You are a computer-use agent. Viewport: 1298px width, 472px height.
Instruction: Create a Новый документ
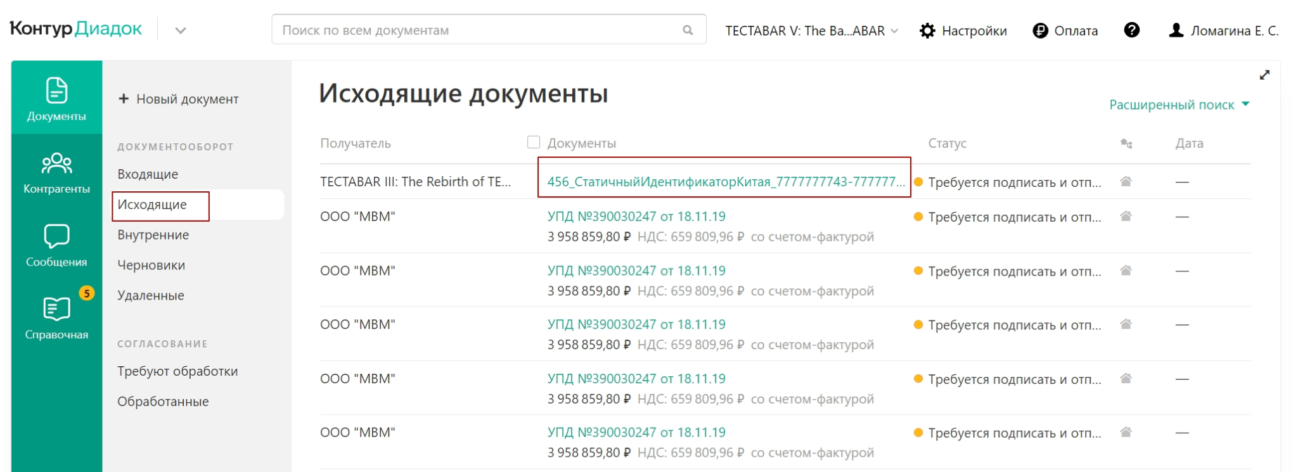(178, 99)
